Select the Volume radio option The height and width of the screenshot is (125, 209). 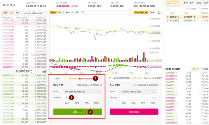click(x=200, y=8)
